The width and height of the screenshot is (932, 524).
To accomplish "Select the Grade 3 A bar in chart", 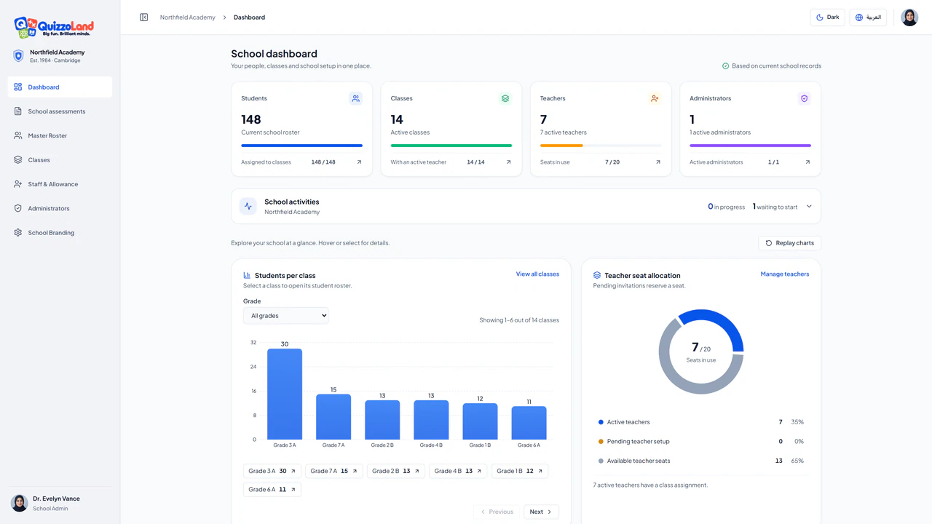I will (x=285, y=394).
